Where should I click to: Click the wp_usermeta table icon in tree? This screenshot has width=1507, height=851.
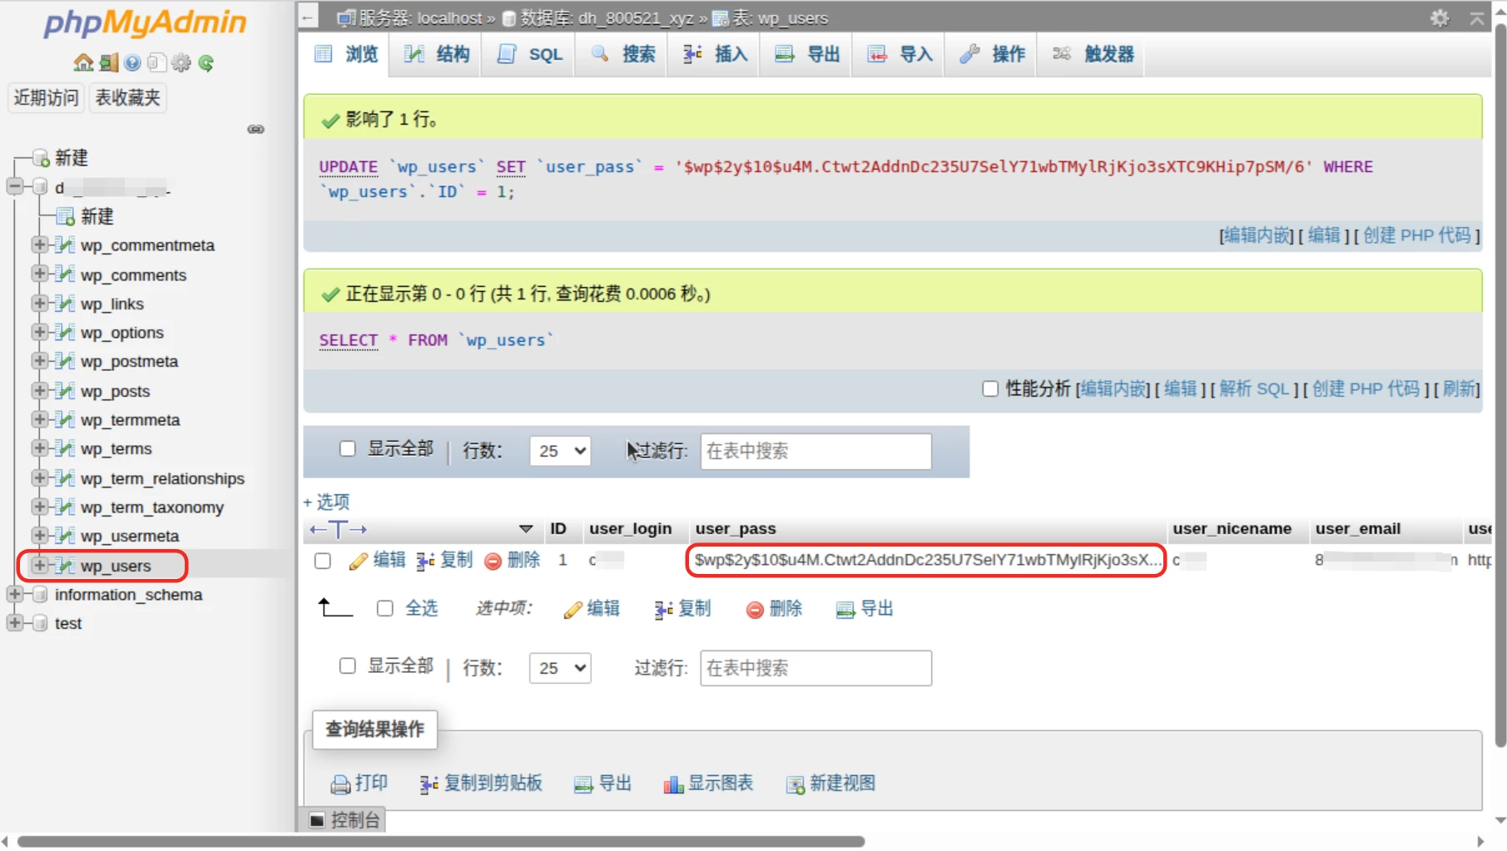[x=65, y=536]
